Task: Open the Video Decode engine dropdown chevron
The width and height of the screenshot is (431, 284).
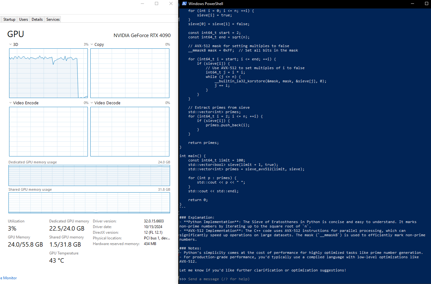Action: [92, 103]
